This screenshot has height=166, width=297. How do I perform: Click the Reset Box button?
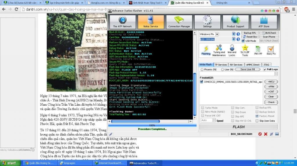250,37
